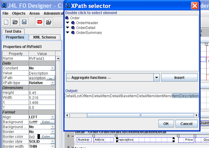Open the Areas menu
Viewport: 209px width, 148px height.
click(x=34, y=13)
